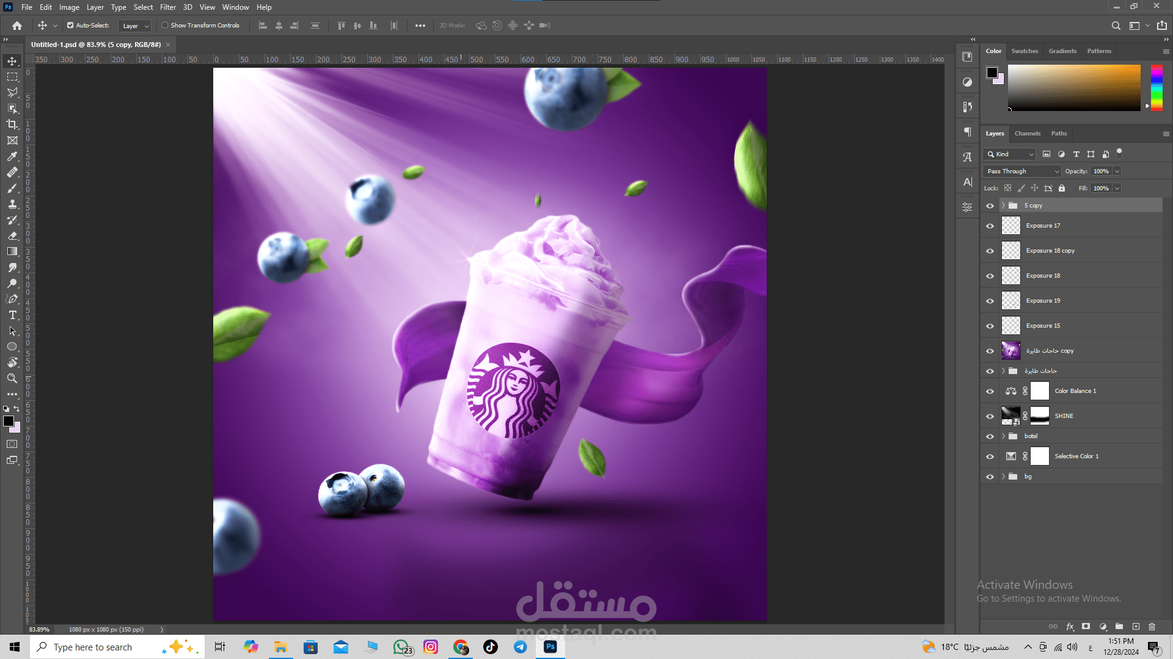
Task: Add a layer mask
Action: pos(1086,627)
